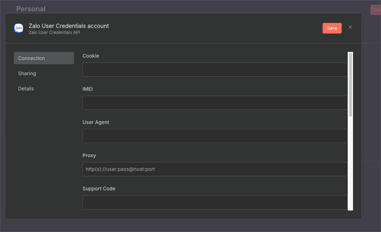Image resolution: width=381 pixels, height=232 pixels.
Task: Switch to the Details tab
Action: pyautogui.click(x=26, y=89)
